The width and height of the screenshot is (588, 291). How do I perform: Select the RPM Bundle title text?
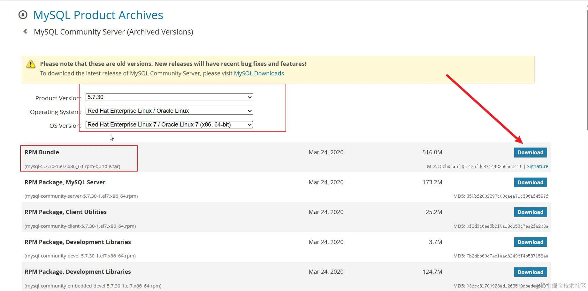pyautogui.click(x=42, y=152)
